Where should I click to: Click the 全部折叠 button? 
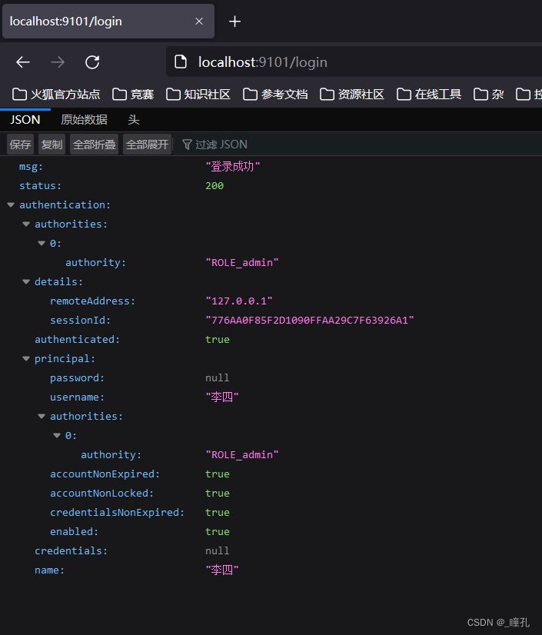[x=94, y=145]
